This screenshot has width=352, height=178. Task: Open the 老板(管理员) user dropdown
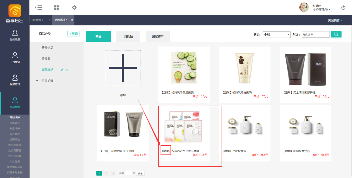pyautogui.click(x=321, y=9)
